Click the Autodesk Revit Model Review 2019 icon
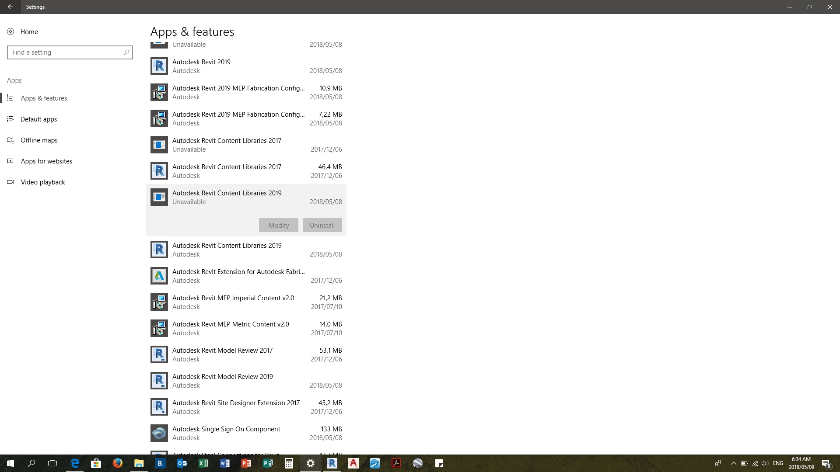Screen dimensions: 840x472 coord(159,380)
